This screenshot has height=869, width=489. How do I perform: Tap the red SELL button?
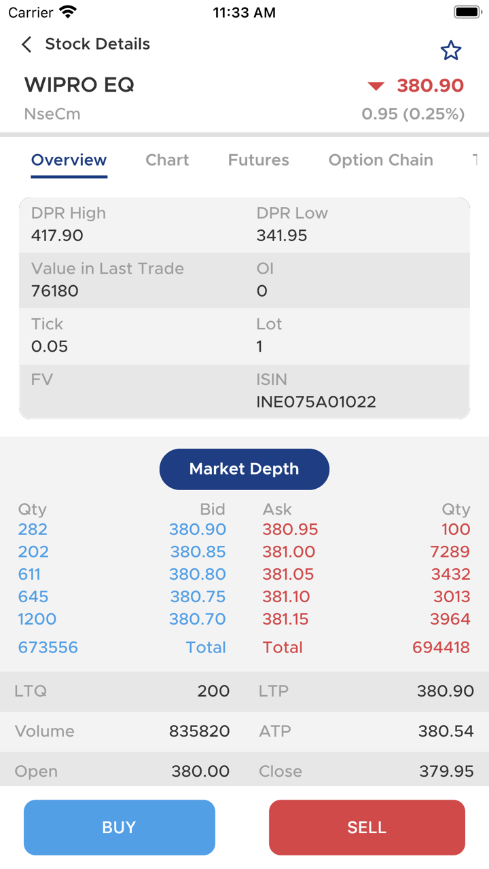pyautogui.click(x=367, y=827)
